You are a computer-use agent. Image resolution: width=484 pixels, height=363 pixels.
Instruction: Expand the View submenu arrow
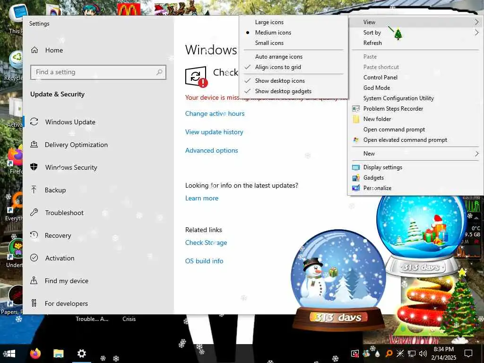pyautogui.click(x=476, y=22)
